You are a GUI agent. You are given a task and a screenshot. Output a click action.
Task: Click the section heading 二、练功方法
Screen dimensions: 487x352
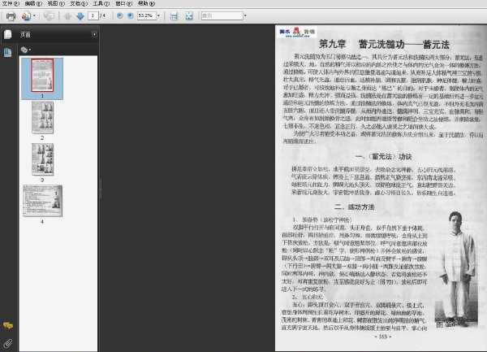pos(355,207)
